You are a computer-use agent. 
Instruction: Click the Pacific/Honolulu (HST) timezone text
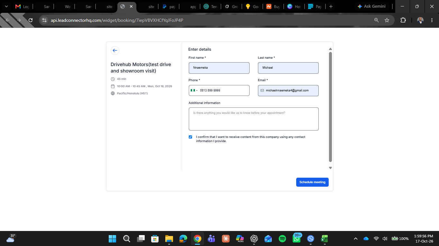[x=132, y=93]
